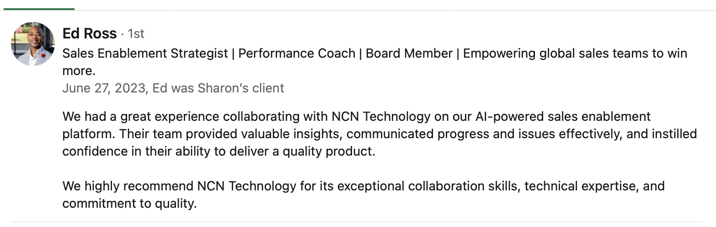Open the Ed Ross name link
Viewport: 716px width, 227px height.
coord(90,33)
